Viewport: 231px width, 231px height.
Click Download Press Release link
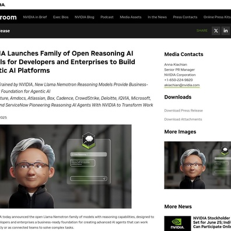tap(184, 110)
